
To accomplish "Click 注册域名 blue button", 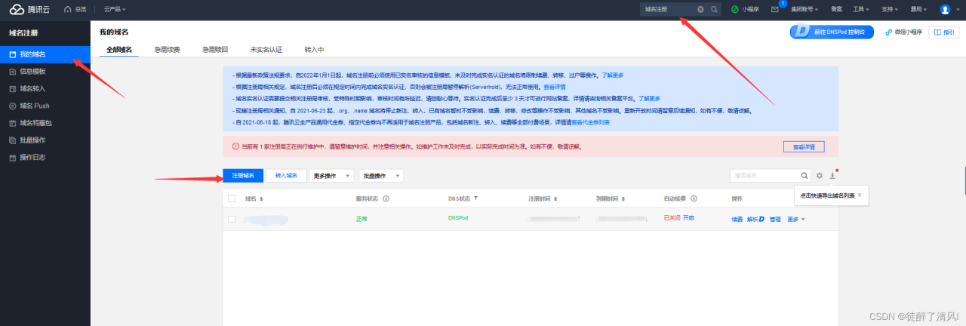I will (243, 175).
